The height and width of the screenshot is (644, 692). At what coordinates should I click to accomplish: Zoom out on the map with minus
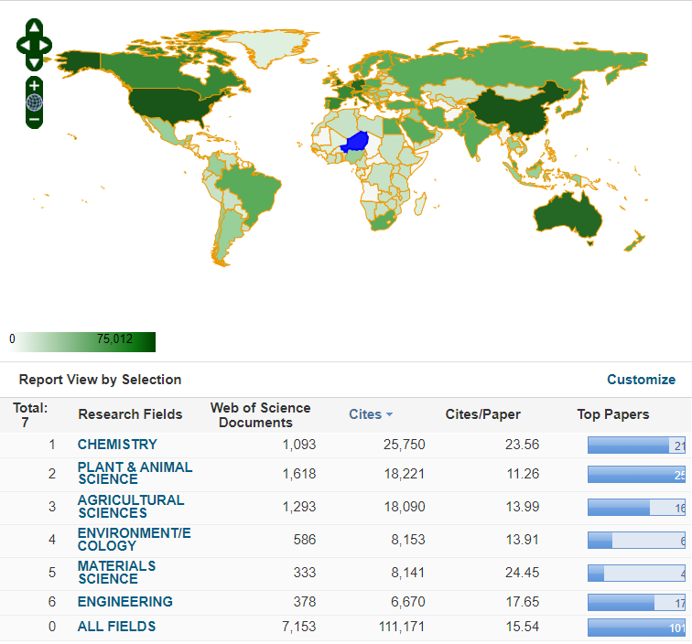(x=34, y=119)
